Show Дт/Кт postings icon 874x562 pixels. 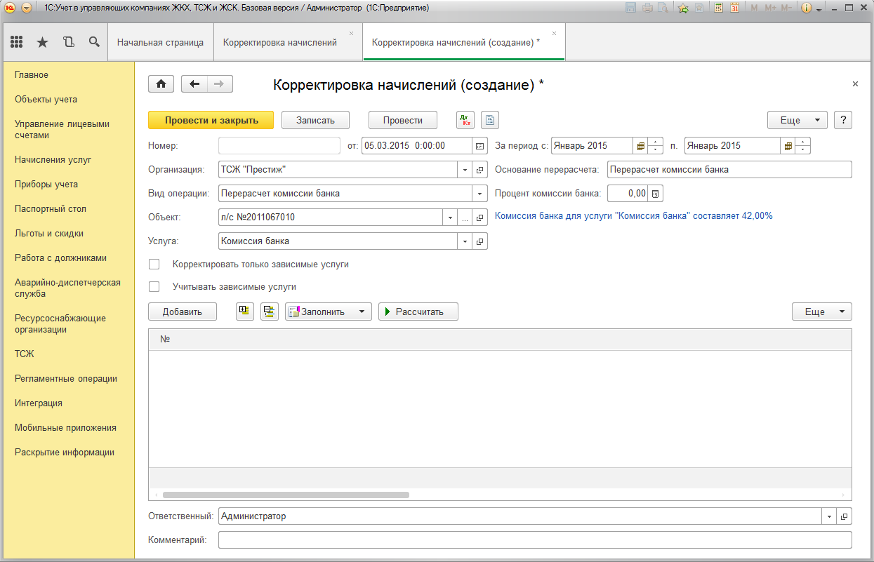click(465, 120)
